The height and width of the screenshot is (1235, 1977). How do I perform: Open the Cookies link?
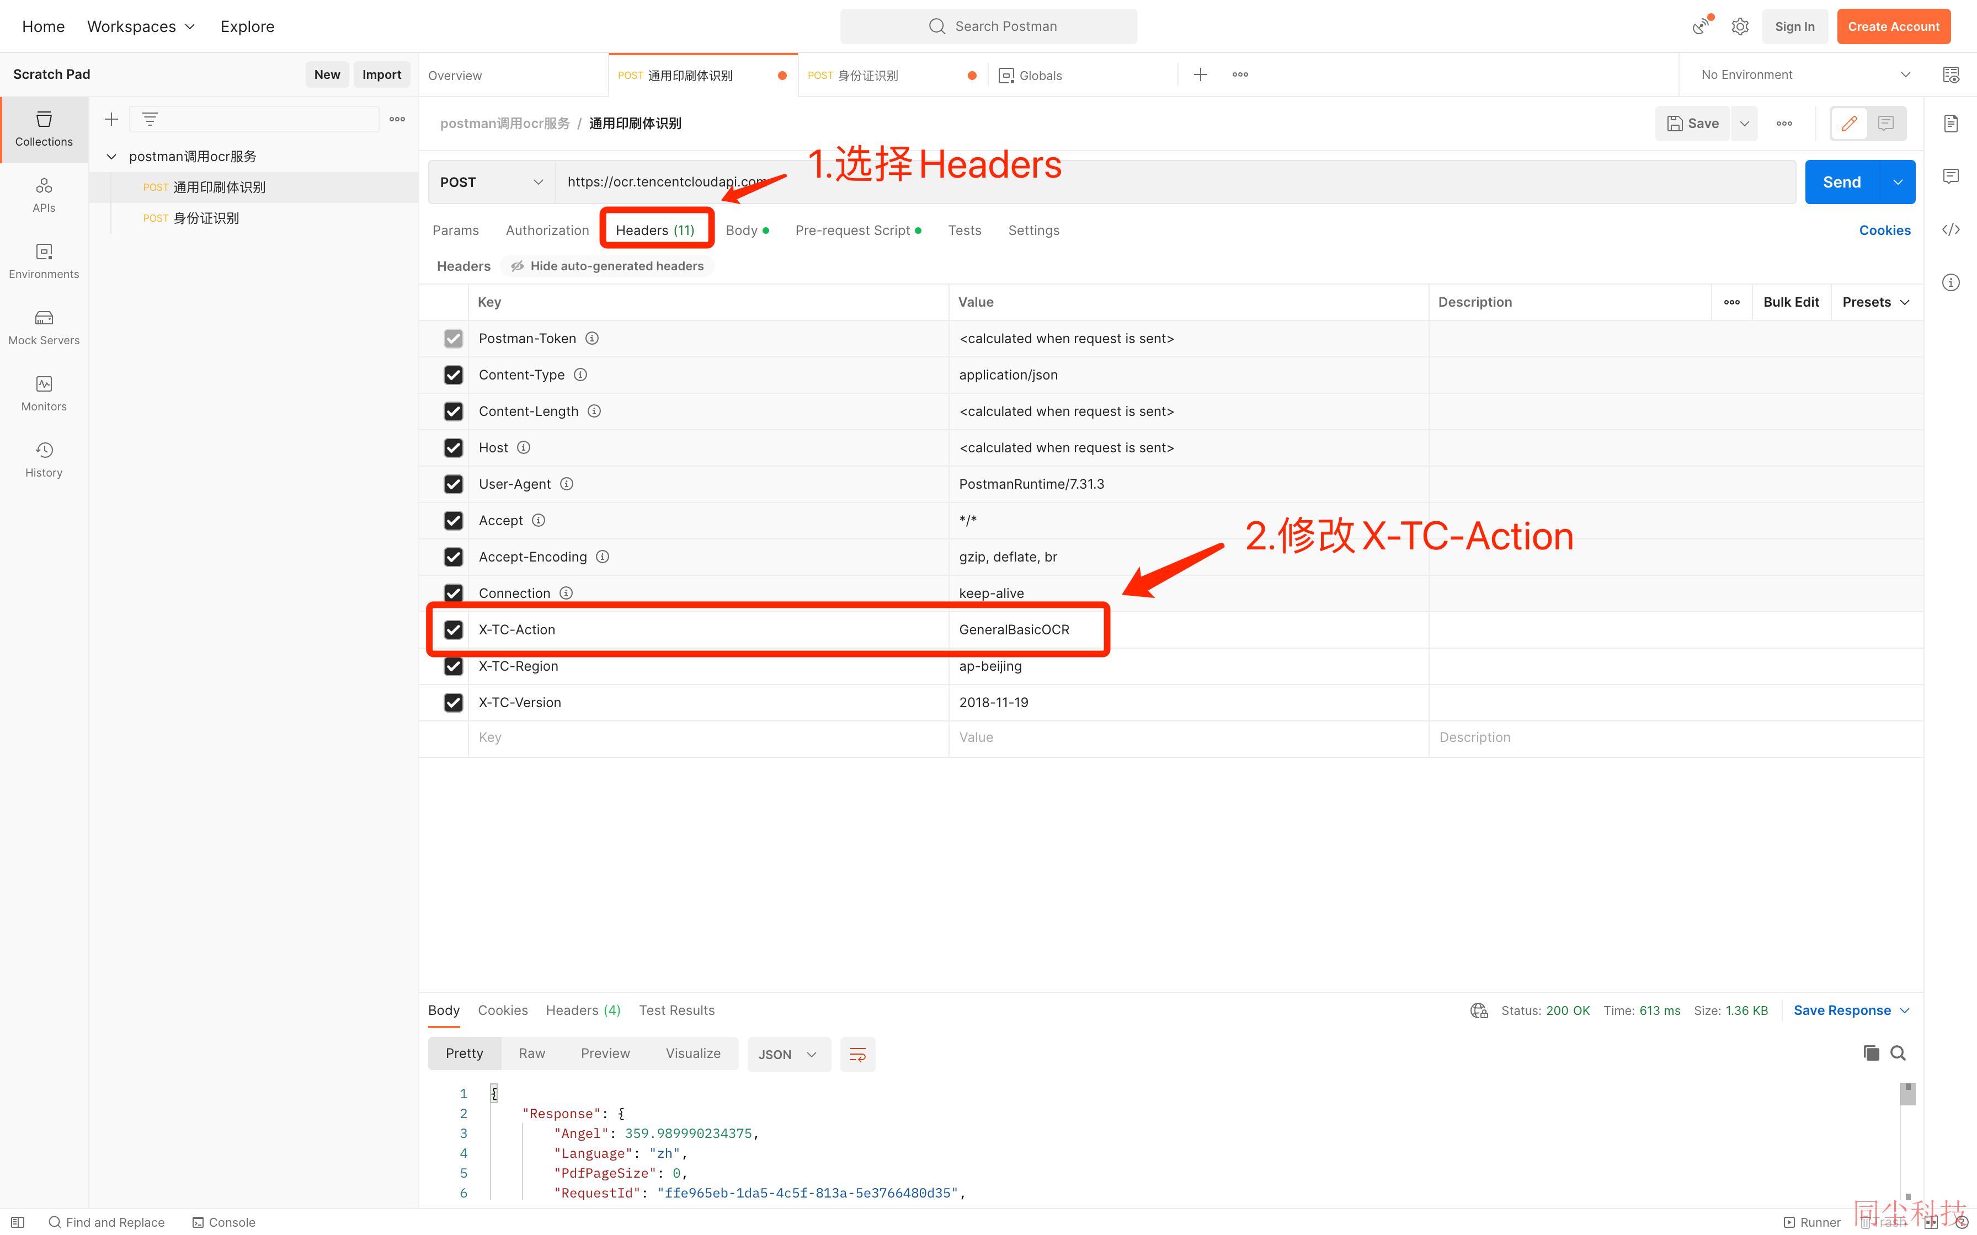point(1885,231)
